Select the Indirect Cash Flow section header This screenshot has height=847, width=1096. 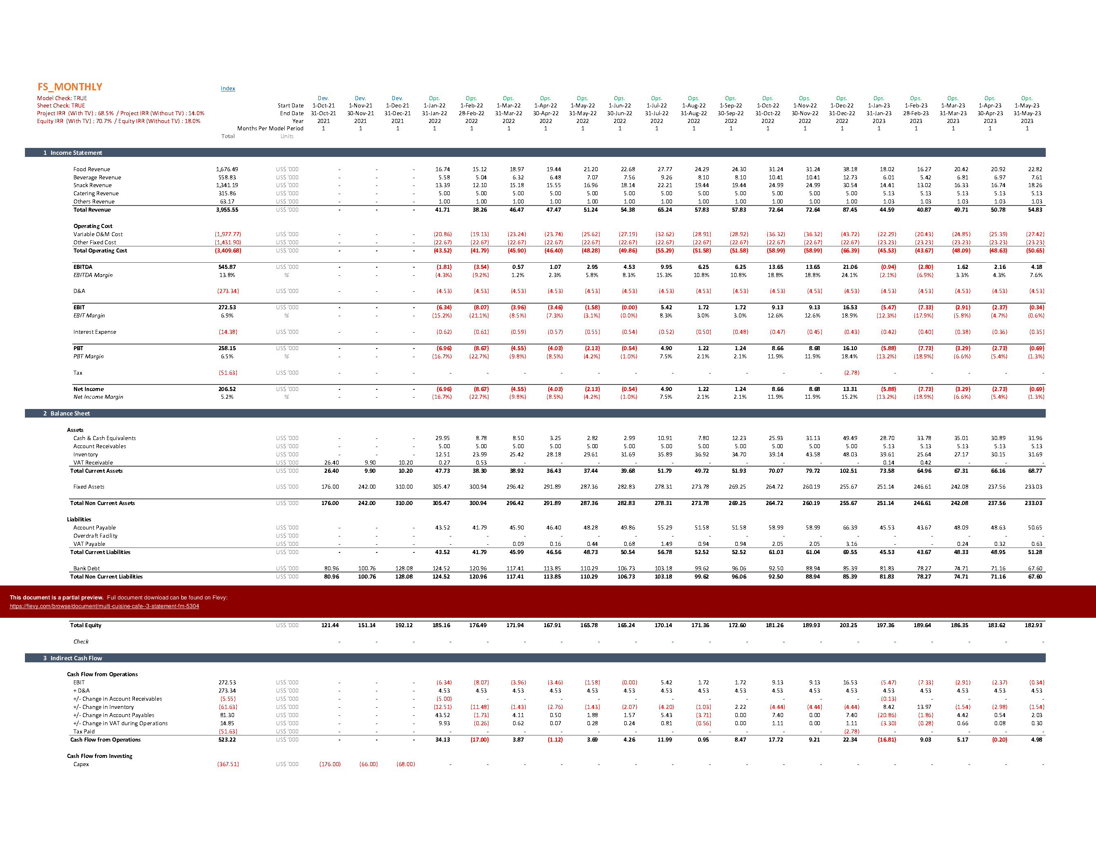coord(535,658)
